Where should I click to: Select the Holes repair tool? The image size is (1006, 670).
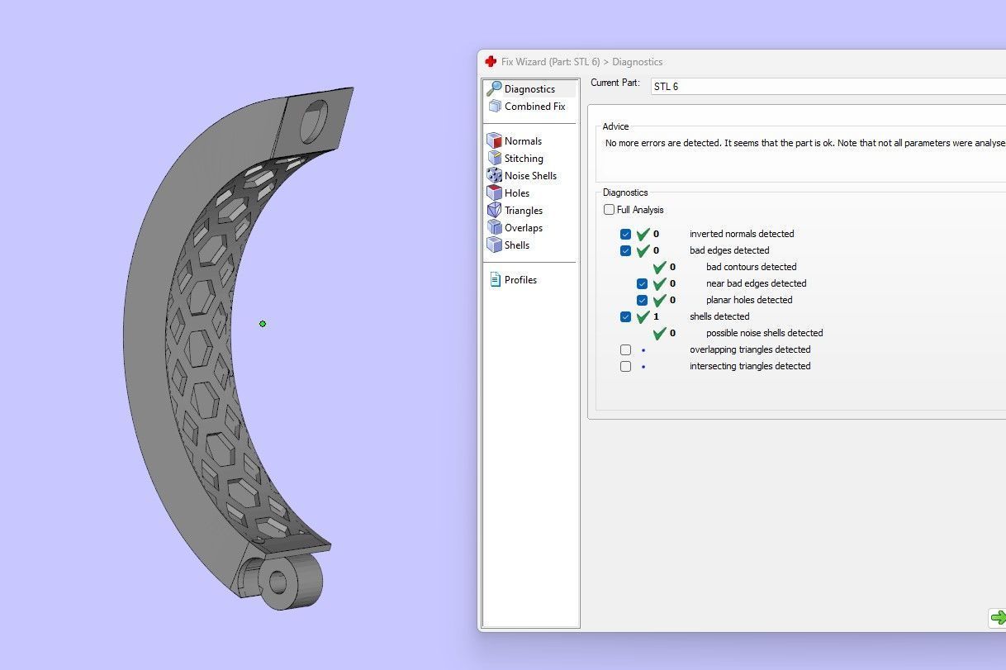click(517, 192)
